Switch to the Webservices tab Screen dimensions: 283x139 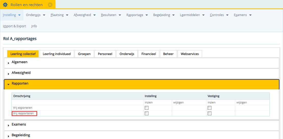point(190,54)
